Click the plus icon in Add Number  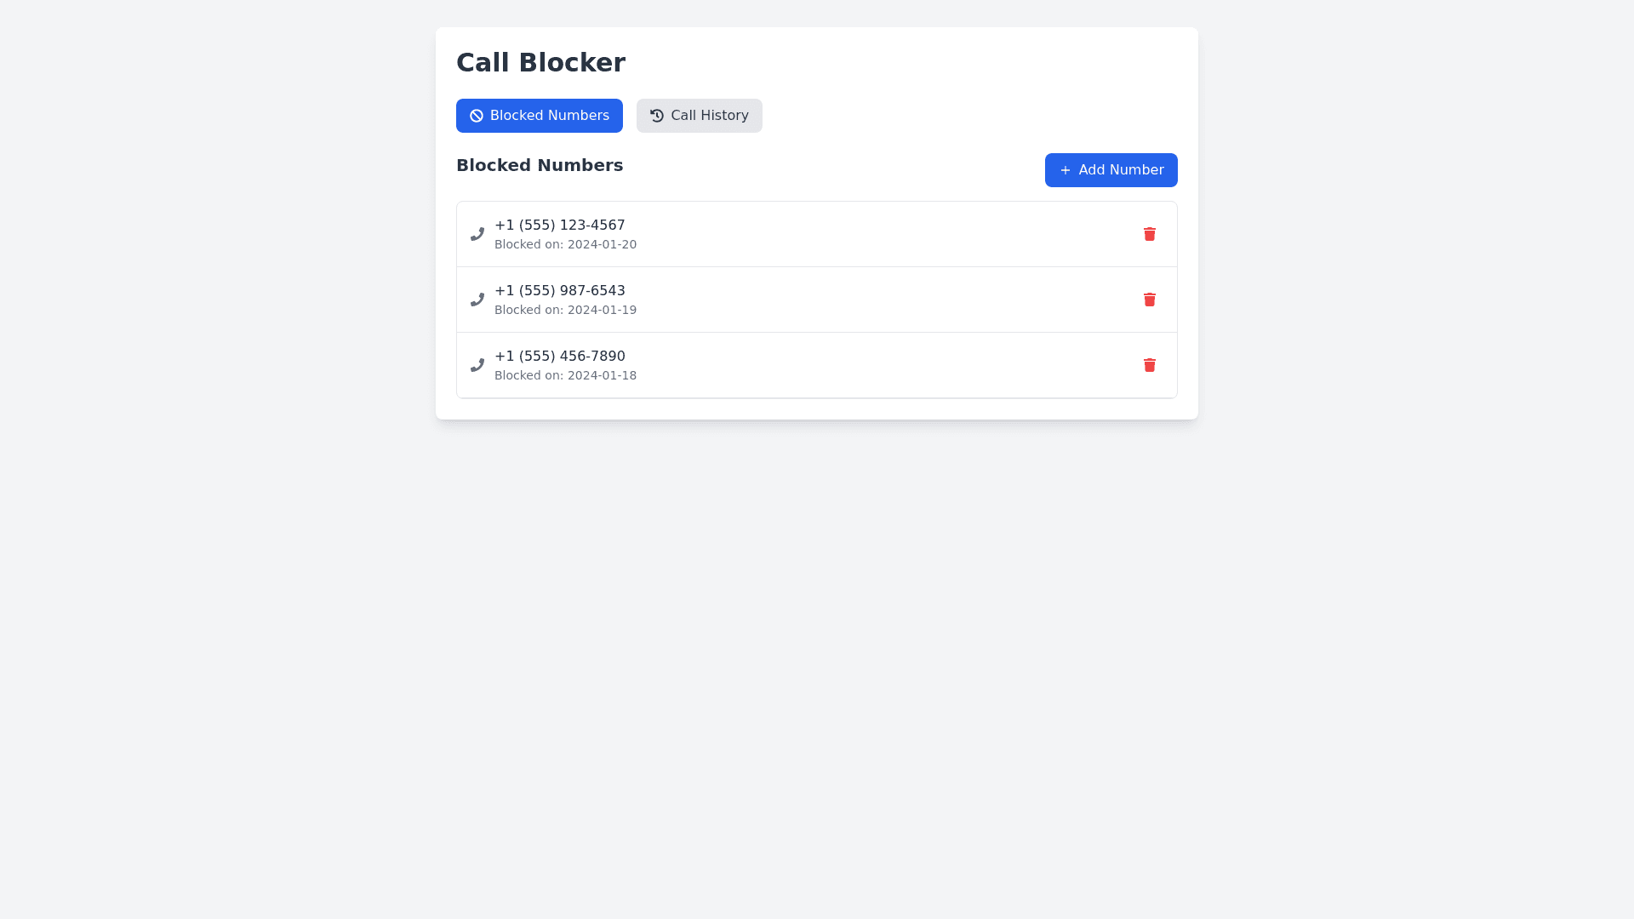click(1065, 170)
